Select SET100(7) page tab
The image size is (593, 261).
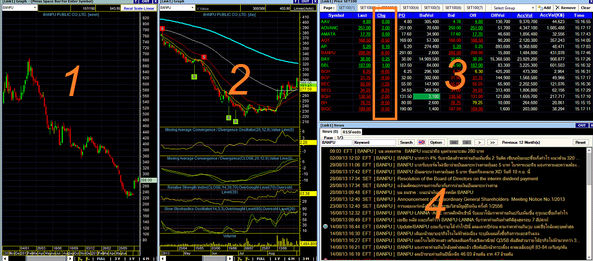coord(475,8)
